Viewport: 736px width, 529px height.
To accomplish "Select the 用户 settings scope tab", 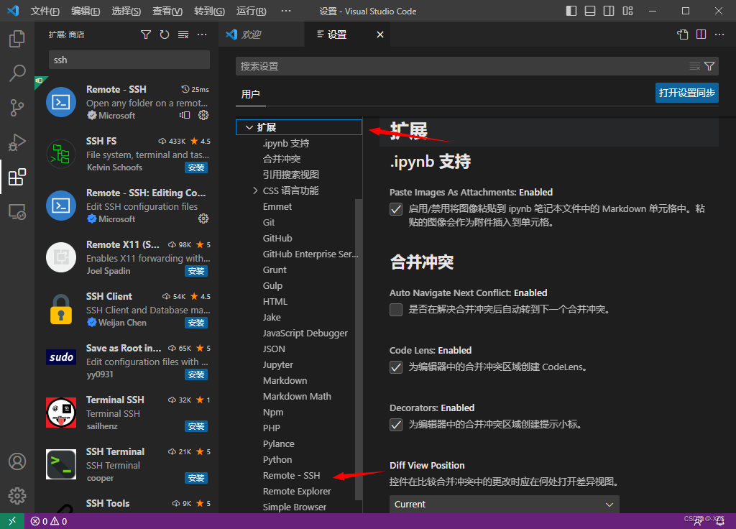I will 251,94.
